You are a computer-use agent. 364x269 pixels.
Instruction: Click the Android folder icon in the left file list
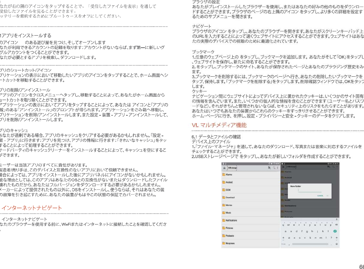tap(224, 182)
